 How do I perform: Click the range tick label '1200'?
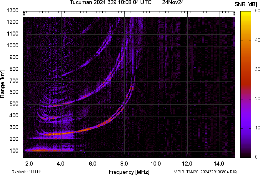(x=12, y=22)
